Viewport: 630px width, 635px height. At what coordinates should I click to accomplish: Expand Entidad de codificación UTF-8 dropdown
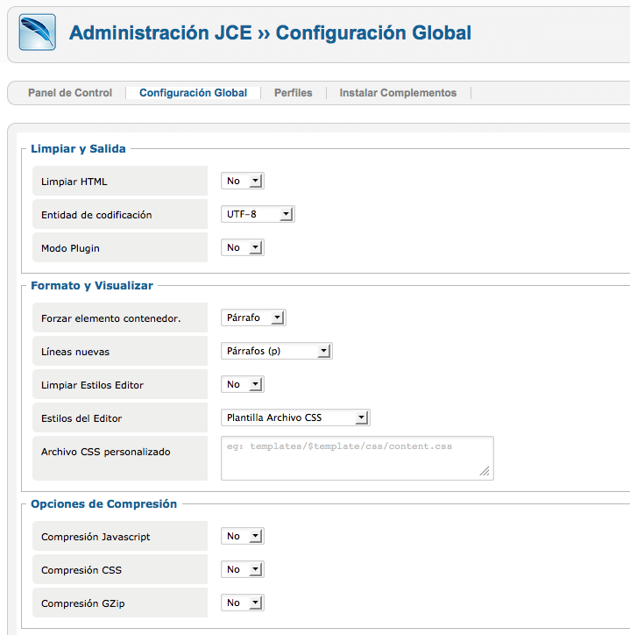[x=258, y=214]
